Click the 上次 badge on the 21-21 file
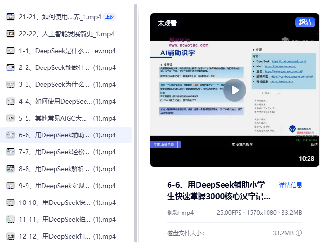Image resolution: width=324 pixels, height=242 pixels. click(110, 17)
